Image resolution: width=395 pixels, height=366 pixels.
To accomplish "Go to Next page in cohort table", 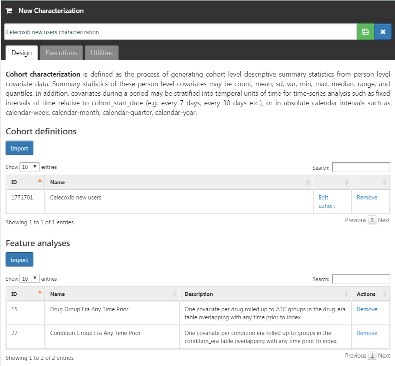I will (384, 220).
